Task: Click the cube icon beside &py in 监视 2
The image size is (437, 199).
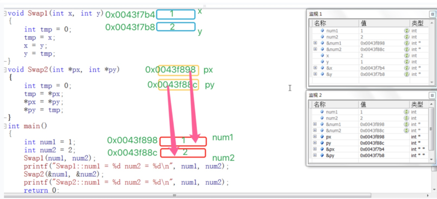Action: click(323, 155)
